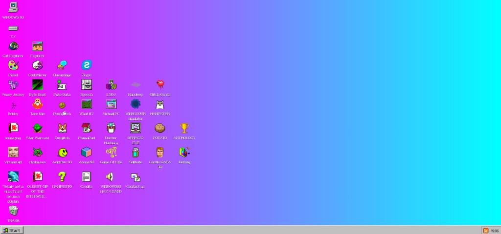The image size is (501, 234).
Task: Open the Contact us icon
Action: click(136, 177)
